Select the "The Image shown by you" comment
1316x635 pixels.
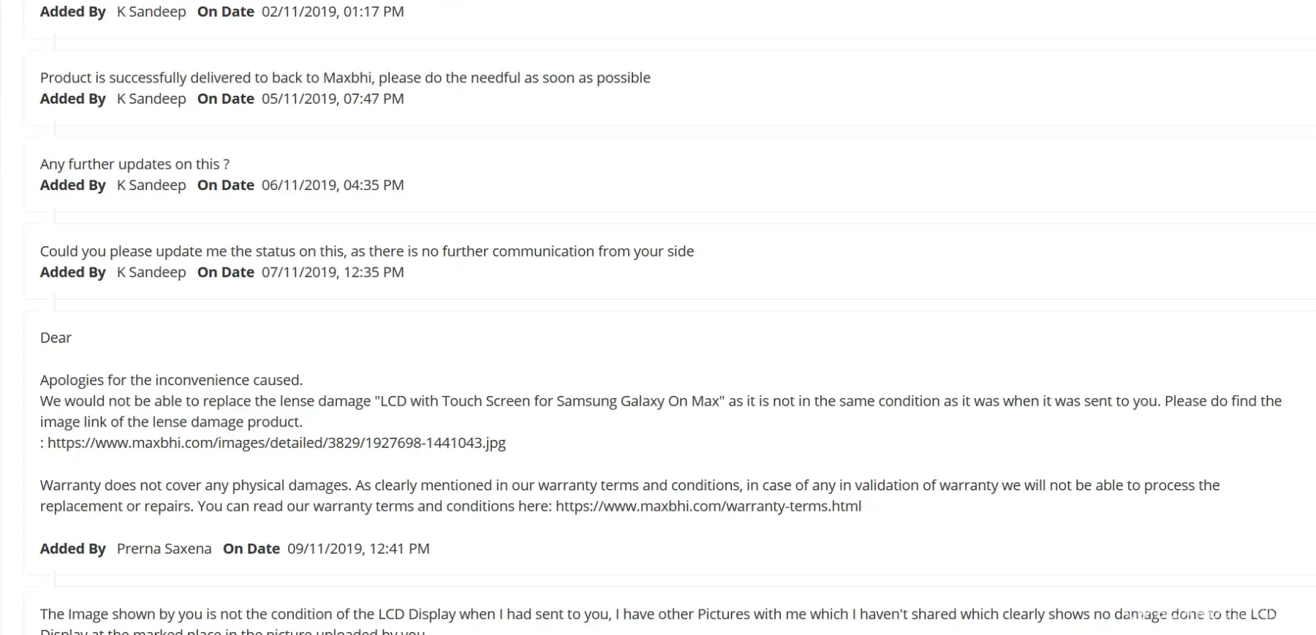tap(658, 615)
